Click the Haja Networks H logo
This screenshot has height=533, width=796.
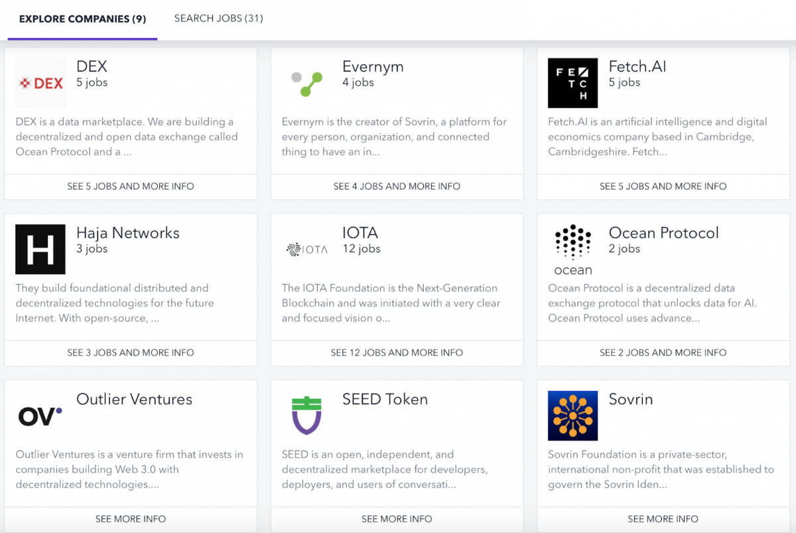[x=40, y=250]
